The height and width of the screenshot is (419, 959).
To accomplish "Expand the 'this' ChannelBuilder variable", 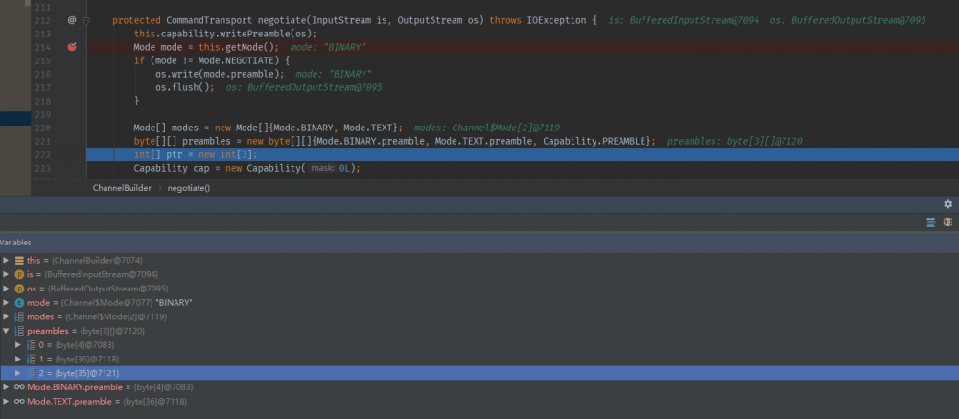I will tap(6, 260).
